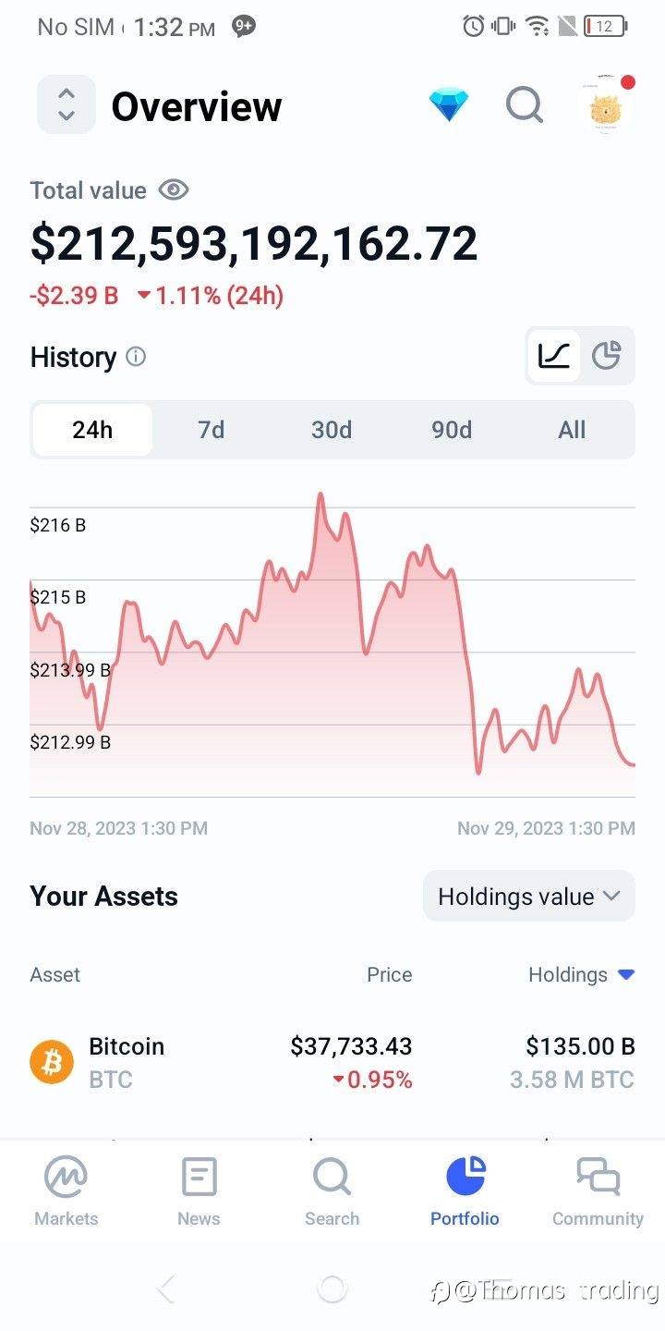
Task: Click the peak on the history chart
Action: pyautogui.click(x=320, y=495)
